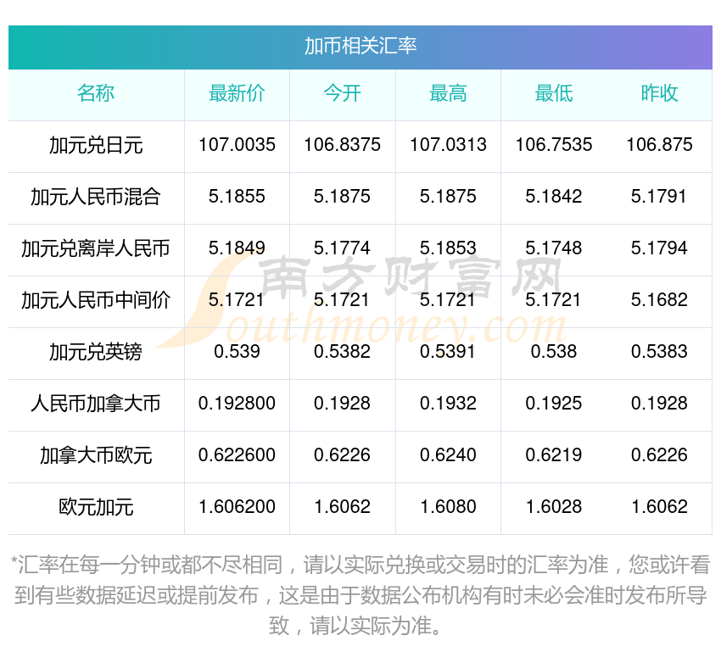The image size is (721, 652).
Task: Click the 昨收 column header
Action: point(659,93)
